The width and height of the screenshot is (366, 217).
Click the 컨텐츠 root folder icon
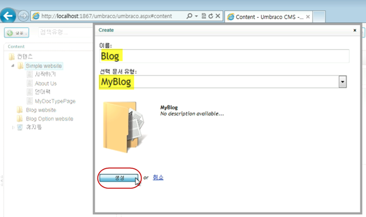tap(12, 56)
